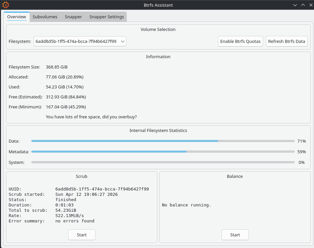The height and width of the screenshot is (248, 314).
Task: Maximize the Btrfs Assistant window
Action: coord(303,5)
